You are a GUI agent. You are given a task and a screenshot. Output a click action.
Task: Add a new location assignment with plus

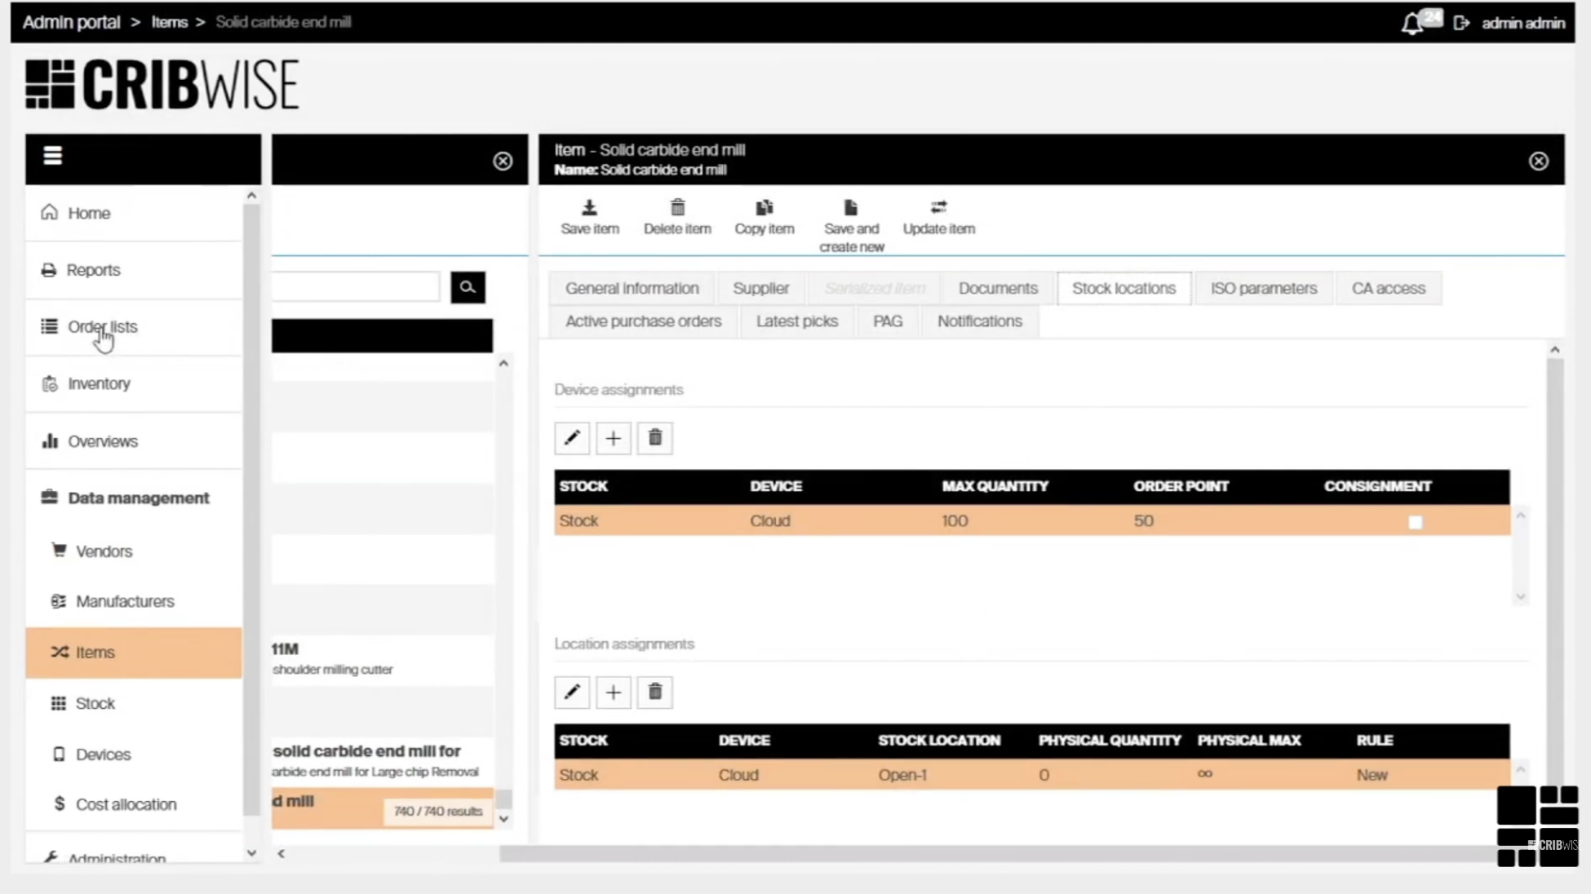[614, 693]
